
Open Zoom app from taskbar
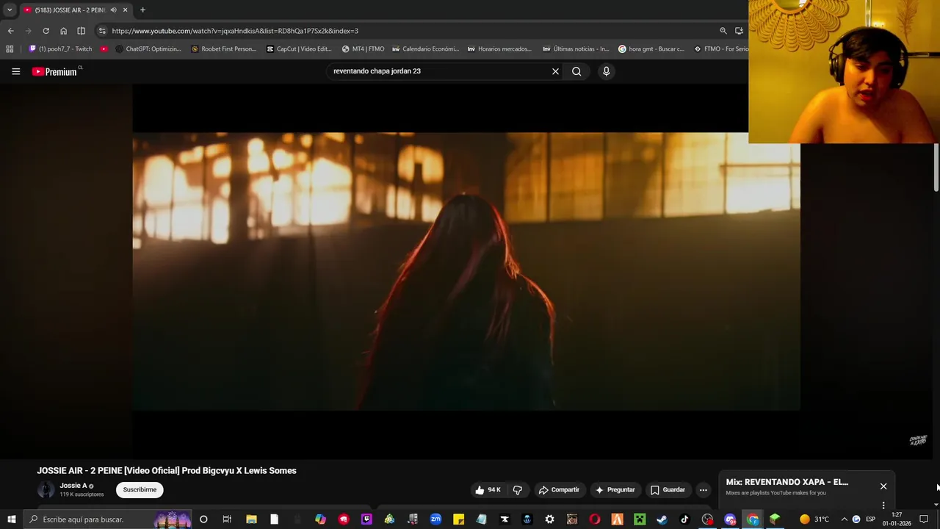point(435,519)
